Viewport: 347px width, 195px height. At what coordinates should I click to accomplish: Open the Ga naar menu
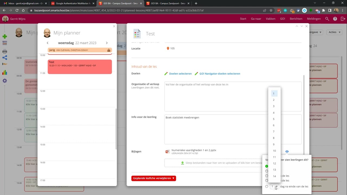coord(256,19)
